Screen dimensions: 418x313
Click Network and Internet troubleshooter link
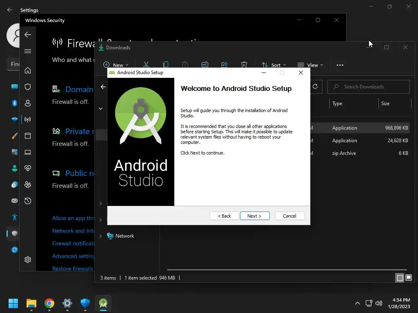point(73,231)
